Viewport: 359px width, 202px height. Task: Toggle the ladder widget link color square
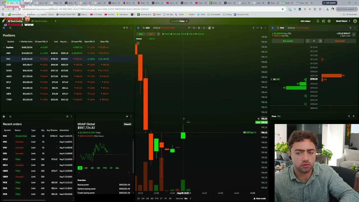272,28
